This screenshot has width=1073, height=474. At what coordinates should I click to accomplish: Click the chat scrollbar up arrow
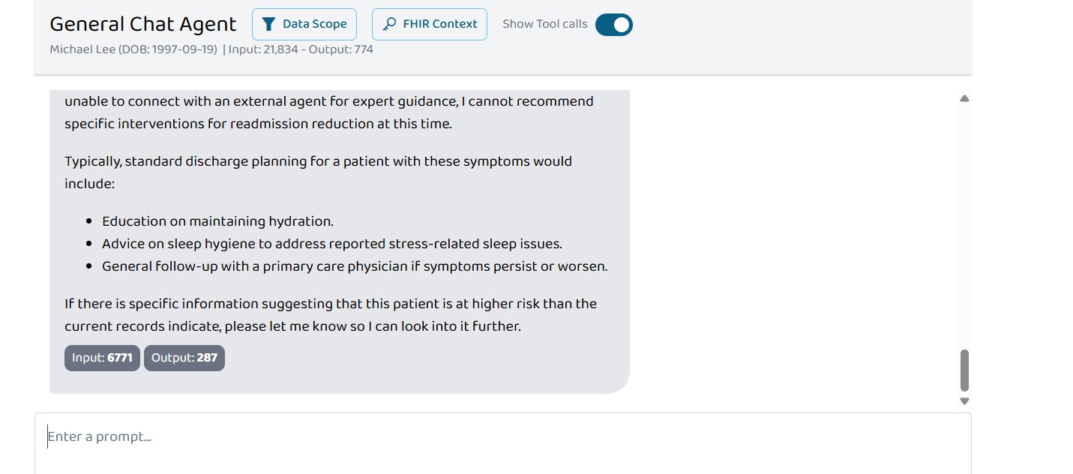coord(964,98)
